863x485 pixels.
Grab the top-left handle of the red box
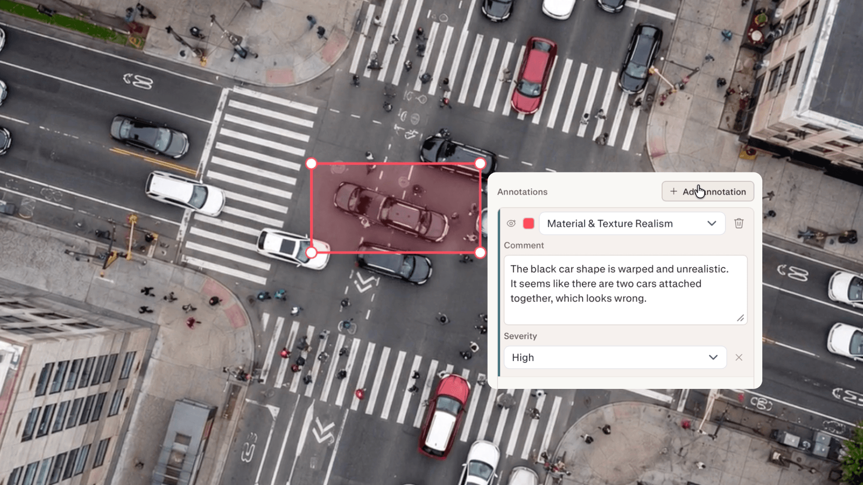tap(311, 163)
